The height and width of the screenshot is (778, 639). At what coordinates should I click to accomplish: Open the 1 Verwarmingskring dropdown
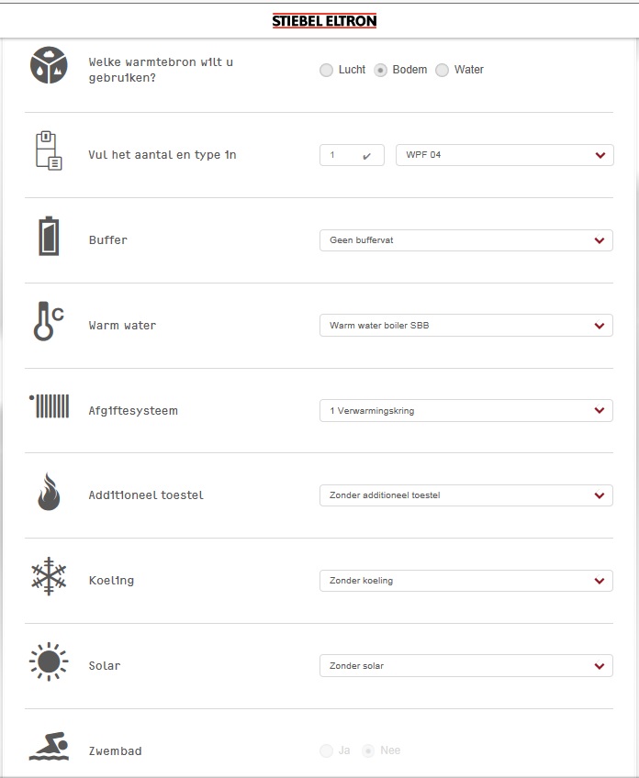click(x=465, y=411)
